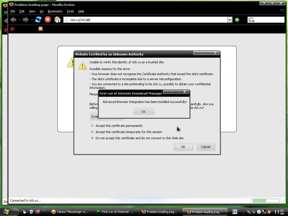
Task: Close the Internet Download Manager dialog
Action: 184,92
